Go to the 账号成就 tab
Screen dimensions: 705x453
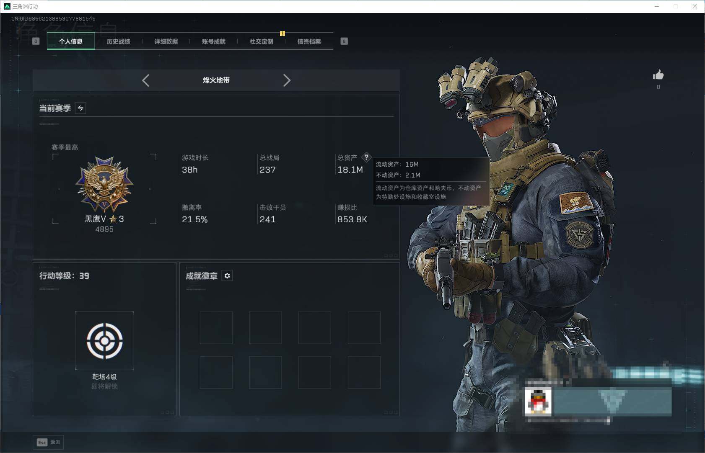point(214,41)
